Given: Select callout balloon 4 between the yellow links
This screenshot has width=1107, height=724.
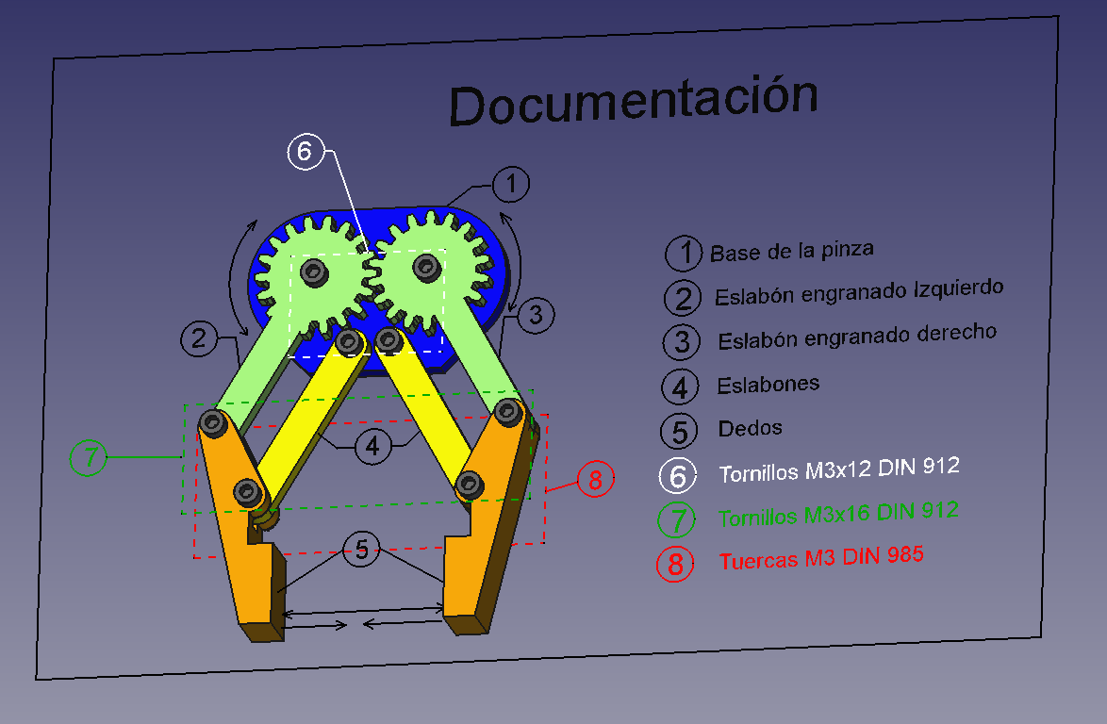Looking at the screenshot, I should click(x=372, y=446).
